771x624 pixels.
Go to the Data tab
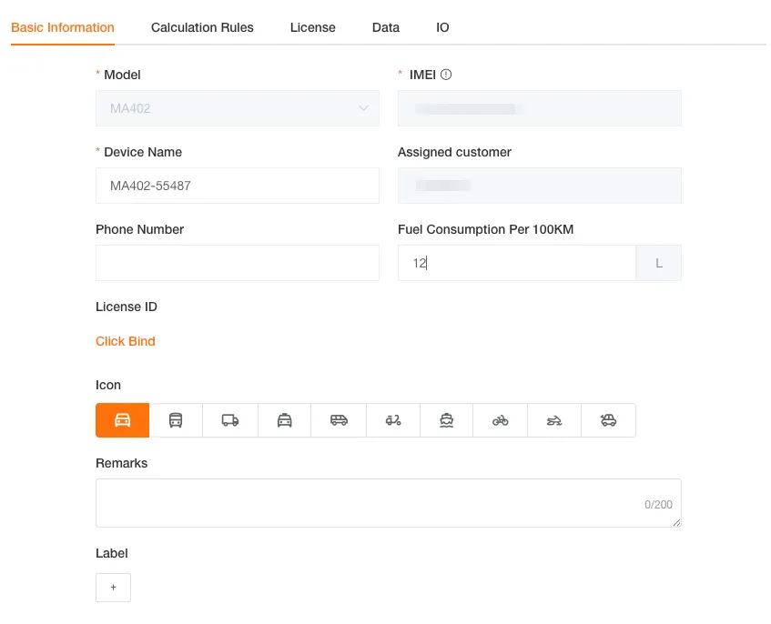coord(385,27)
